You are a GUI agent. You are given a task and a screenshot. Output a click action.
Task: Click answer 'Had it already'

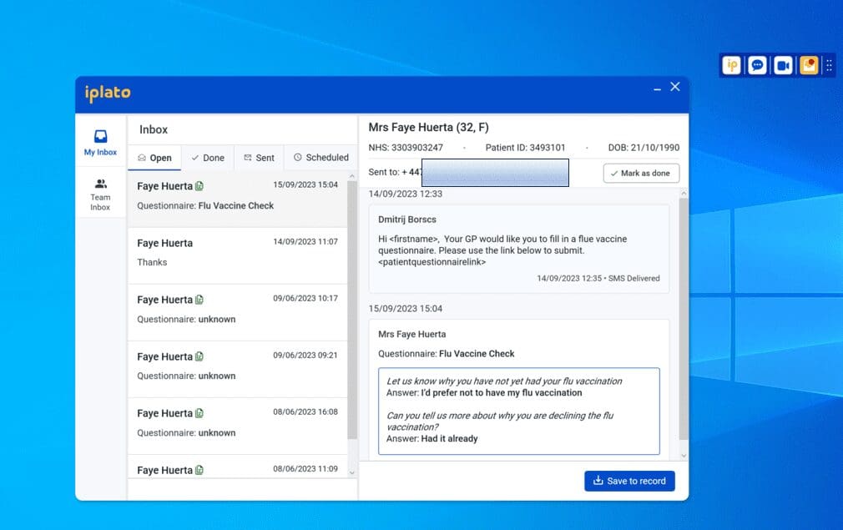coord(449,439)
